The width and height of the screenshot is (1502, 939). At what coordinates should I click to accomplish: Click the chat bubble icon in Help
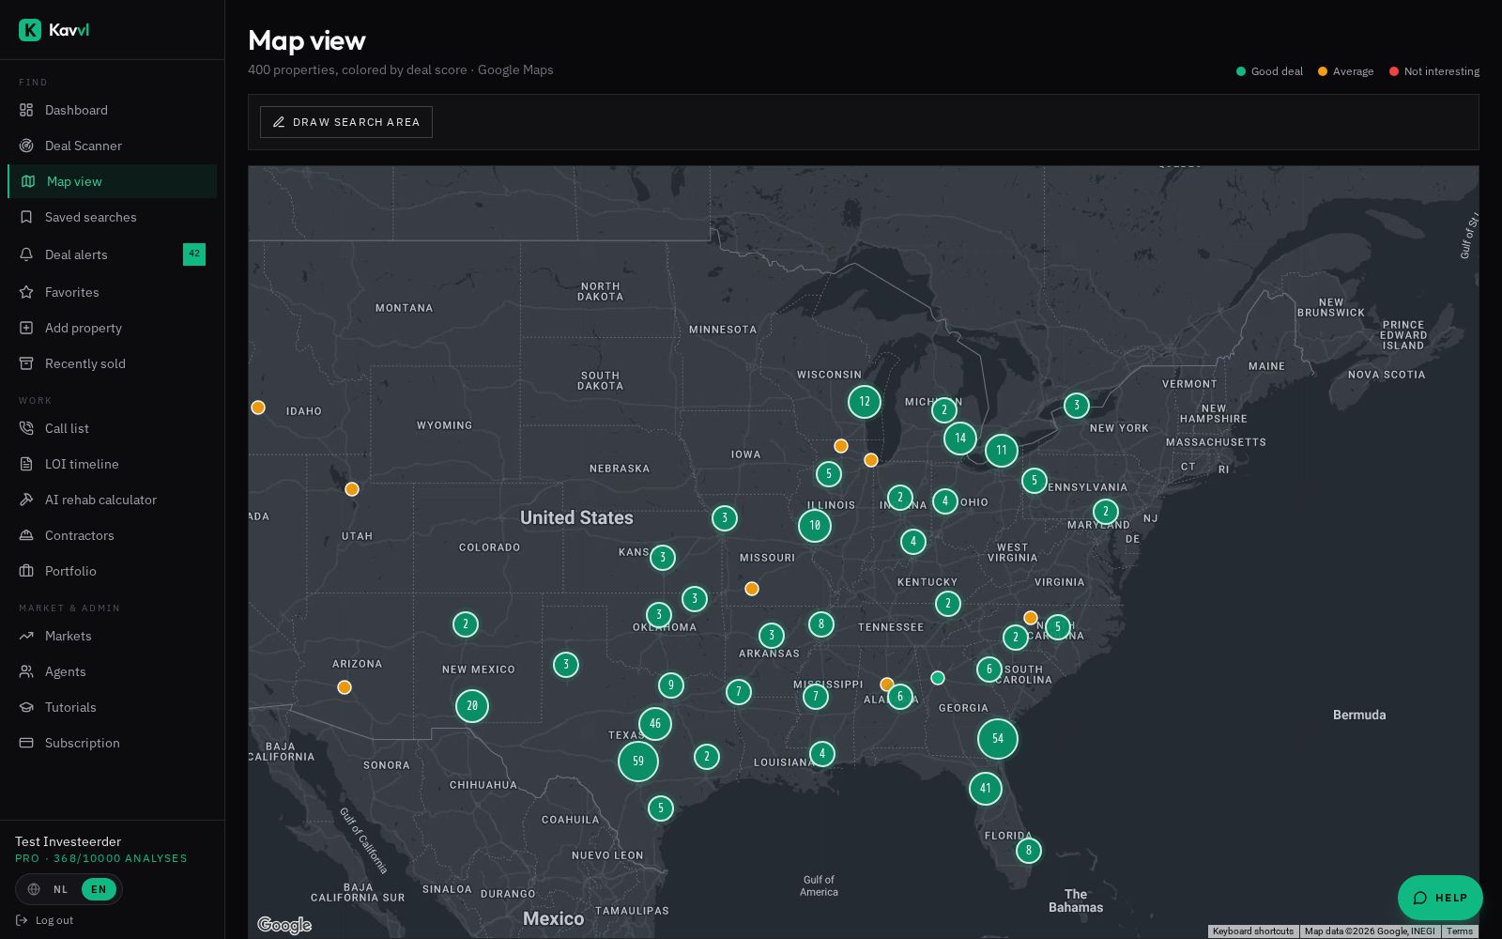point(1420,898)
